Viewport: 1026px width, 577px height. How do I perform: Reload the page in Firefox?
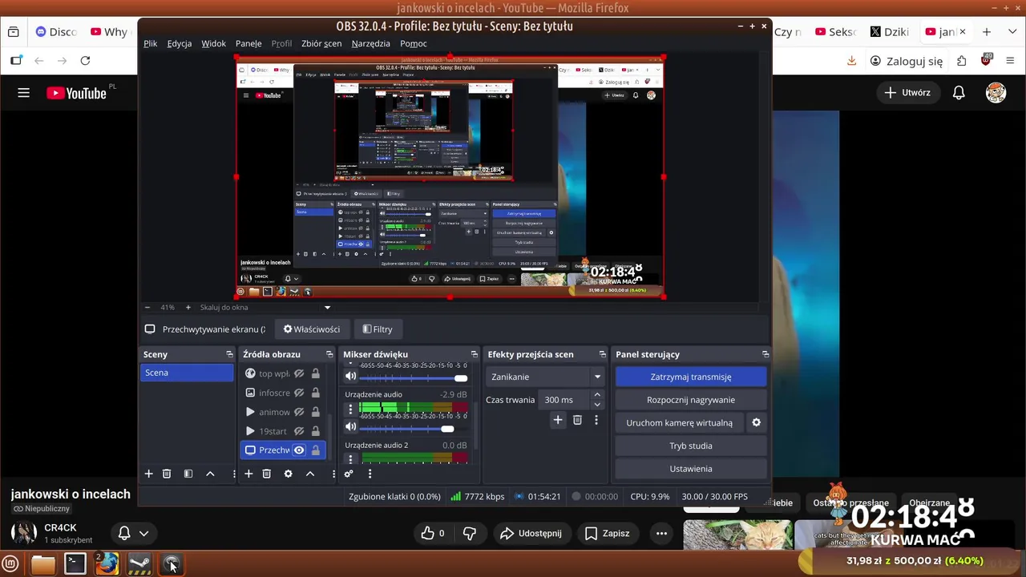[x=85, y=60]
